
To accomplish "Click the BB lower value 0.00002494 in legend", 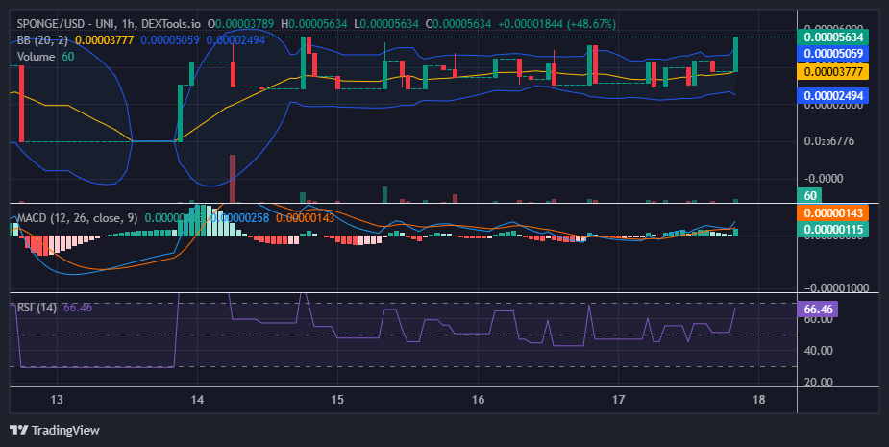I will click(x=235, y=40).
